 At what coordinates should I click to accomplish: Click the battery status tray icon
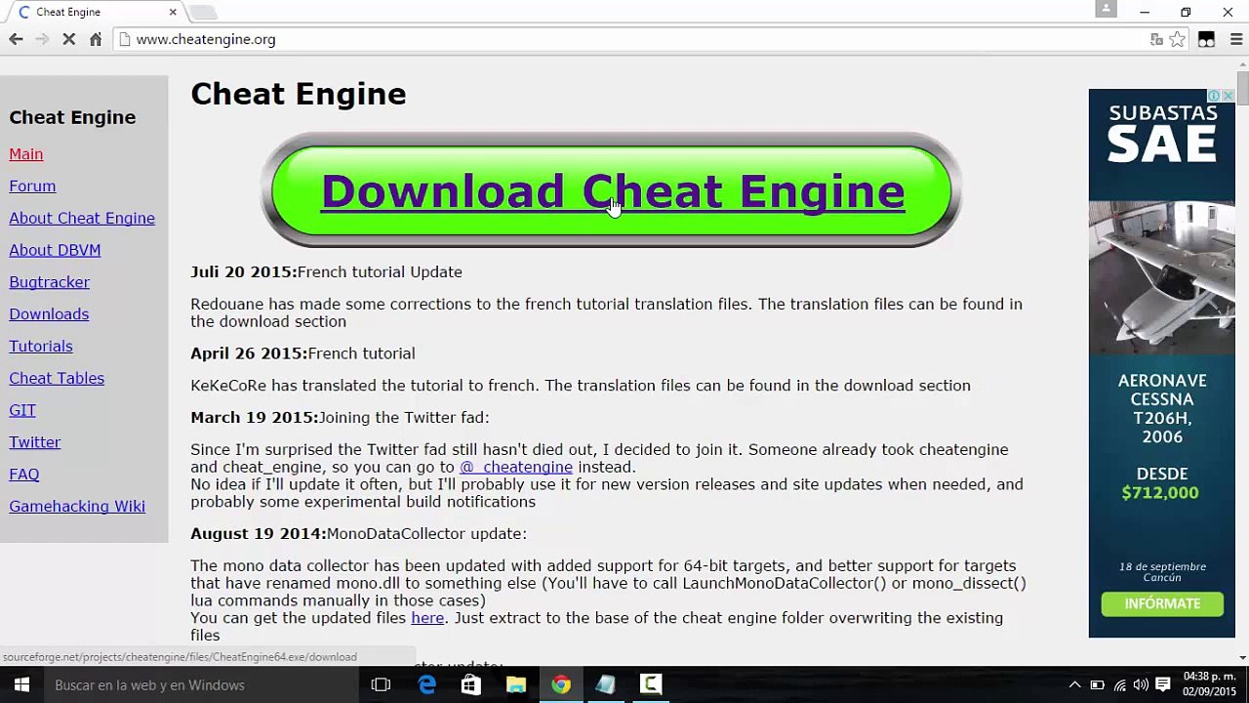point(1098,684)
